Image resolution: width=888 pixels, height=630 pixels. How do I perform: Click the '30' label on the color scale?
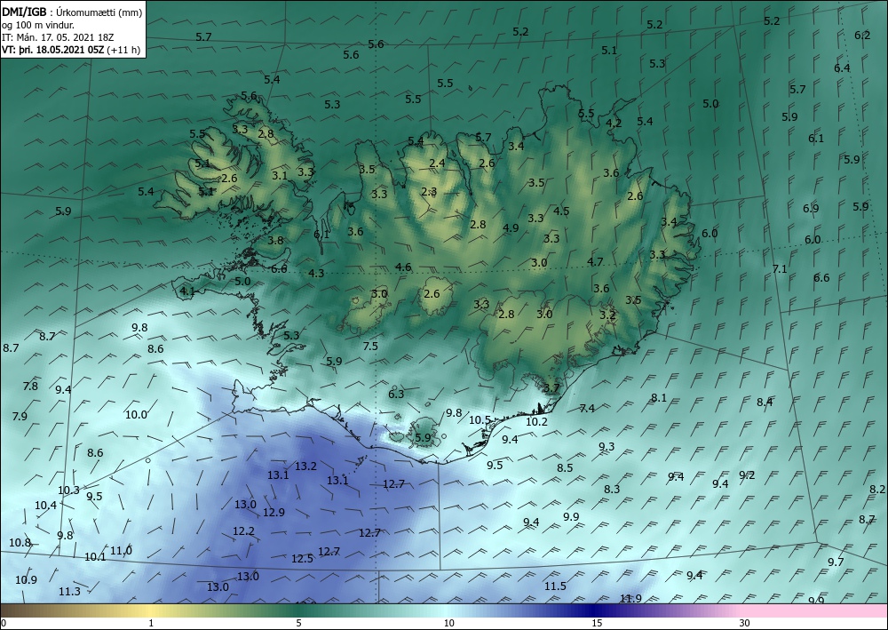point(745,623)
